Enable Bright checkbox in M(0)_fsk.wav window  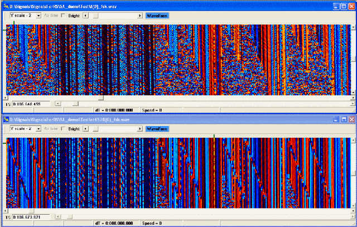63,16
